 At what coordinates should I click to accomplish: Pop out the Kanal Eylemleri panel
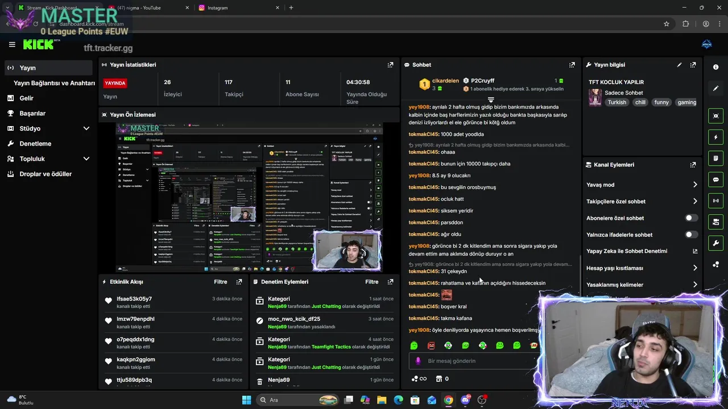[x=693, y=165]
